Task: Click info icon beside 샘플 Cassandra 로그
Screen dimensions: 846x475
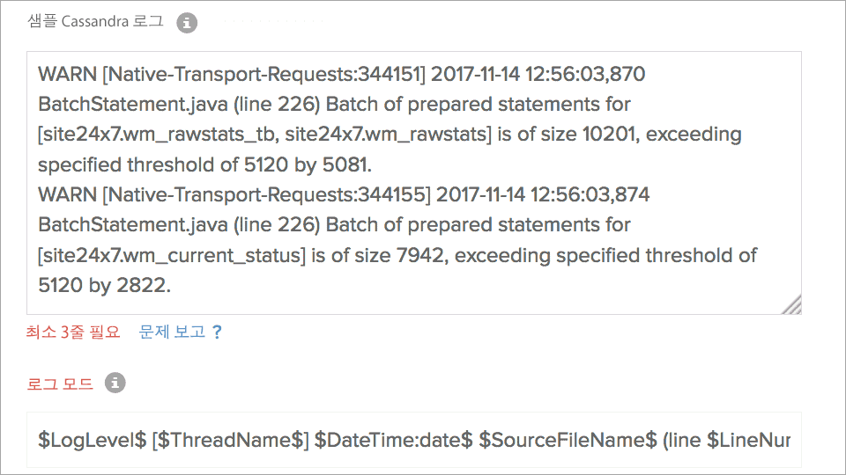Action: (x=186, y=24)
